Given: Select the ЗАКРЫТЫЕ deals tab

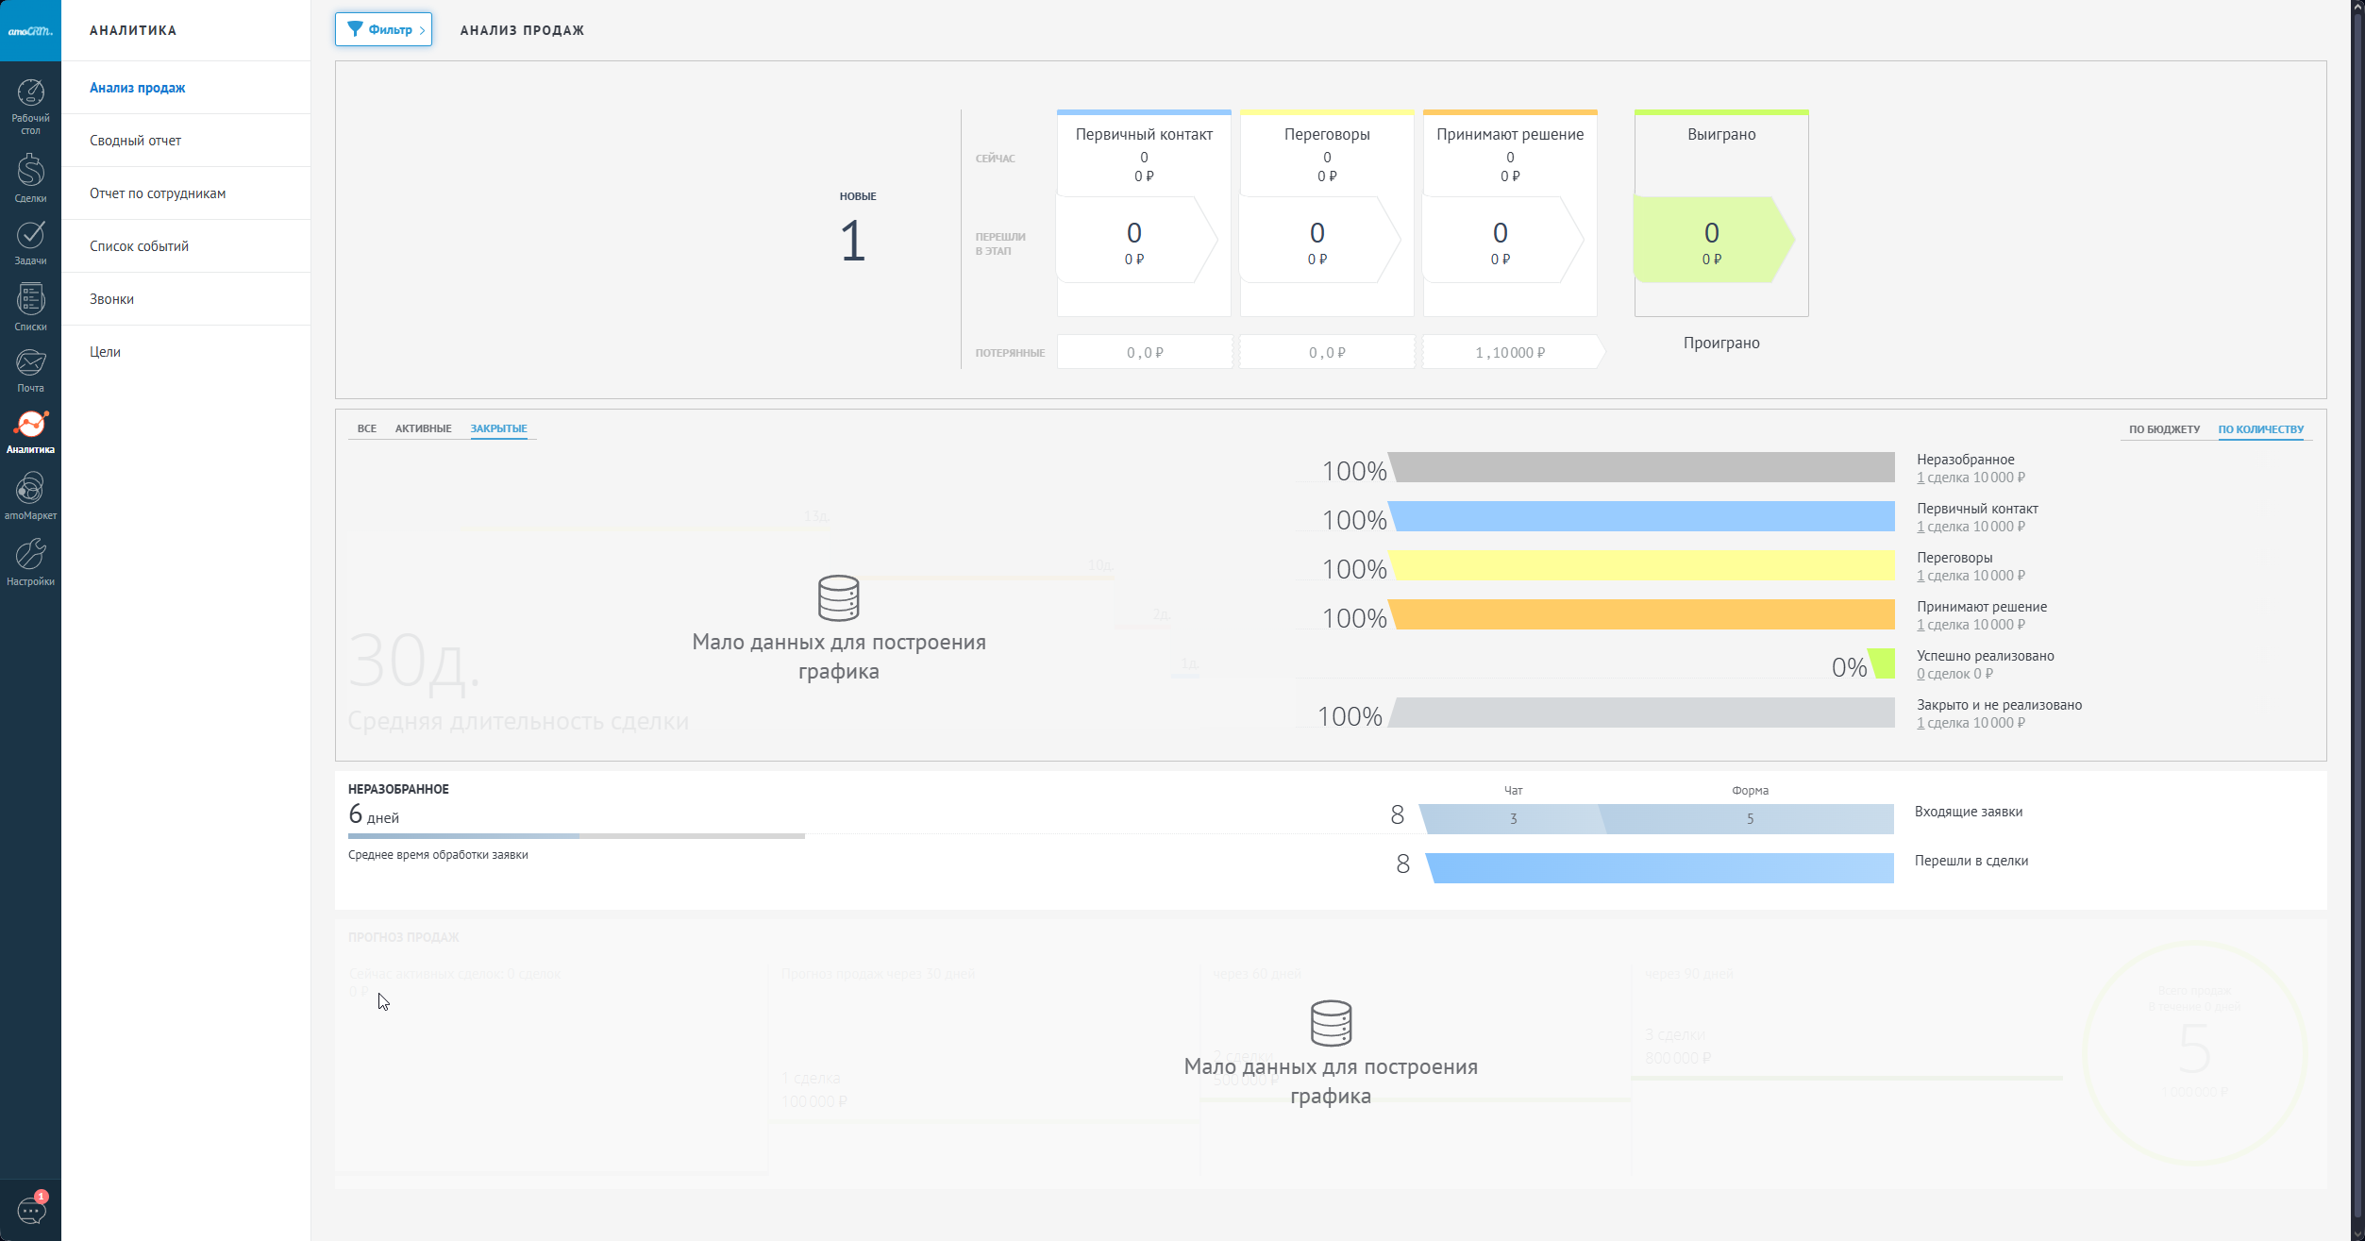Looking at the screenshot, I should point(498,428).
